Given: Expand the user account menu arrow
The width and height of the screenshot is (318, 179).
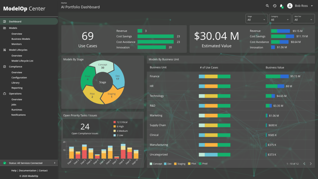Looking at the screenshot, I should tap(311, 6).
